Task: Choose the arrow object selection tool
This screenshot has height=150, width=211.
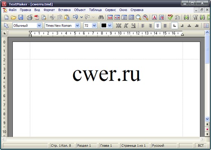Action: (x=6, y=25)
